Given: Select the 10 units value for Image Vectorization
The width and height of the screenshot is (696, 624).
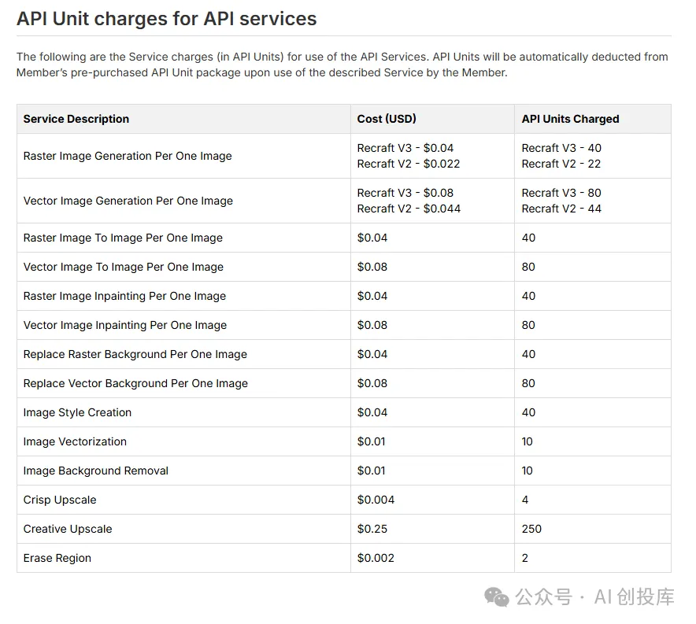Looking at the screenshot, I should tap(528, 441).
